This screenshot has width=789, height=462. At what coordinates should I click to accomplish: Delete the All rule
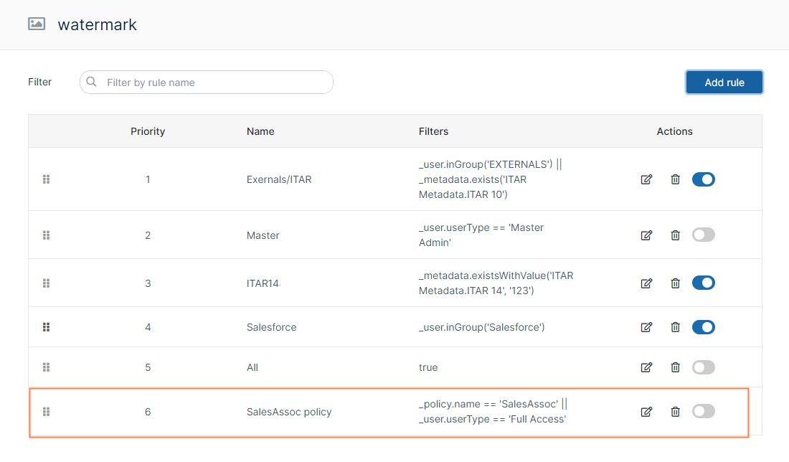point(675,367)
